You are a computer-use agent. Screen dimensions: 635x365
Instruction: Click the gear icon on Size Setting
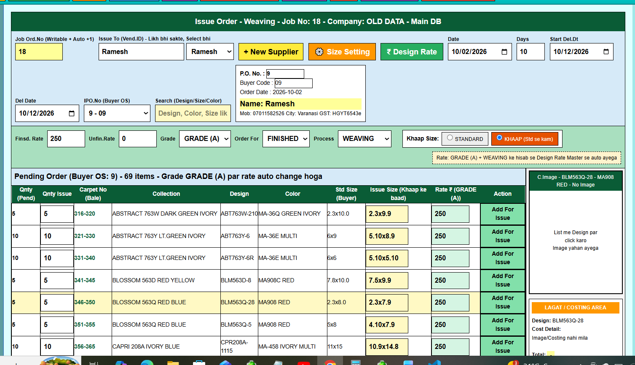(319, 52)
